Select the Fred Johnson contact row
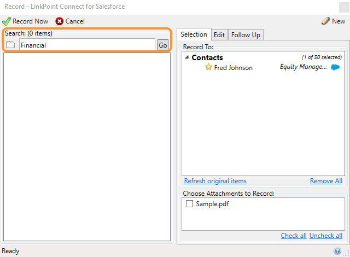The width and height of the screenshot is (350, 257). point(263,67)
